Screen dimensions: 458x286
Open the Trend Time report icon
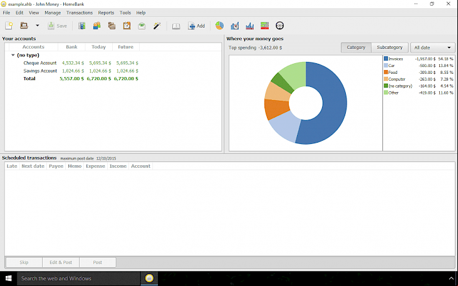[x=234, y=26]
